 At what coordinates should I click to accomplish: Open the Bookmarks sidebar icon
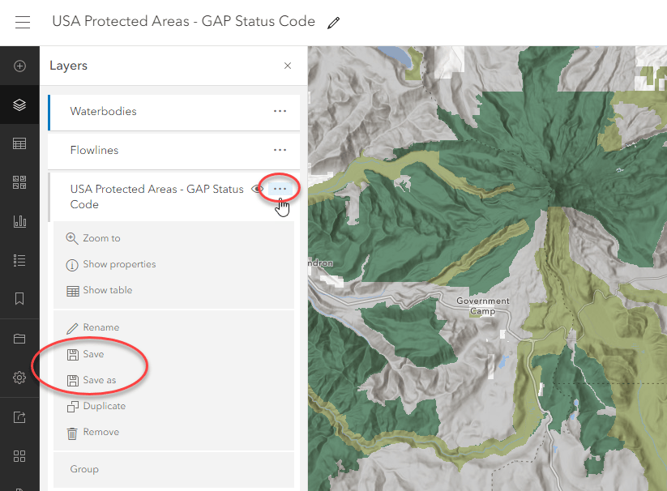(x=20, y=299)
